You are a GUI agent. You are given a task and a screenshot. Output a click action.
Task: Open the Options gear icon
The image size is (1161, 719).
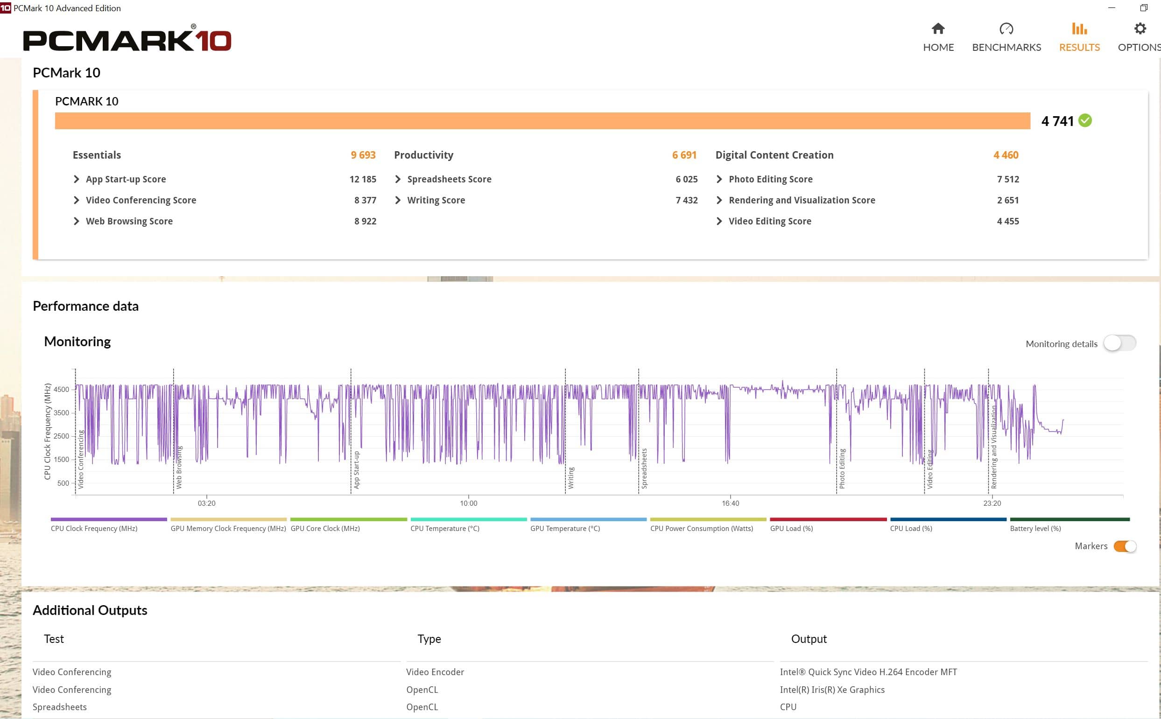point(1140,28)
